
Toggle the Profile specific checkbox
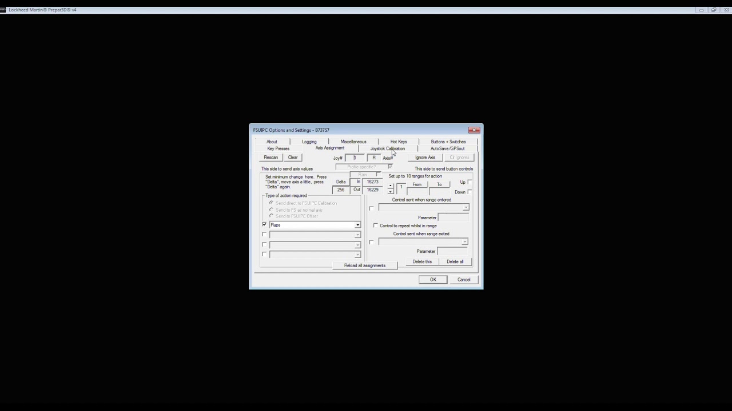point(390,167)
